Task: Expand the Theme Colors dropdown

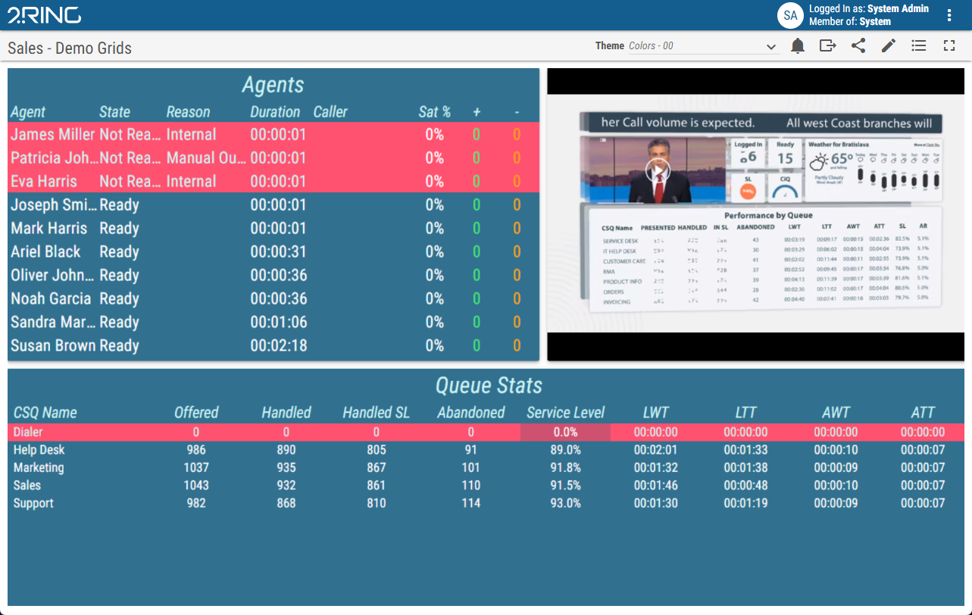Action: pyautogui.click(x=771, y=46)
